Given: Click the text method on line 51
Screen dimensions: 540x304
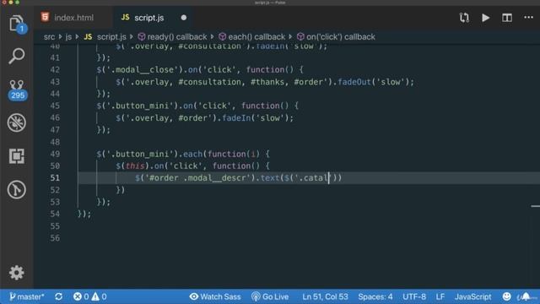Looking at the screenshot, I should [270, 178].
